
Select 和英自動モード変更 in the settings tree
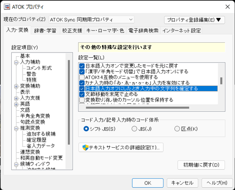tap(41, 158)
